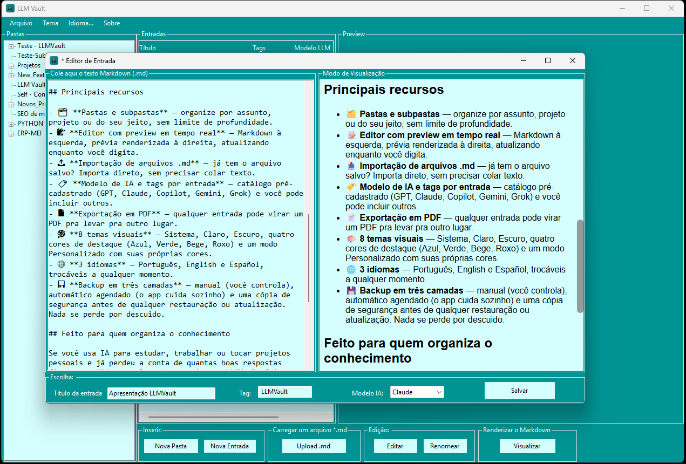The height and width of the screenshot is (464, 686).
Task: Click the document emoji beside Exportação em PDF in preview
Action: 351,218
